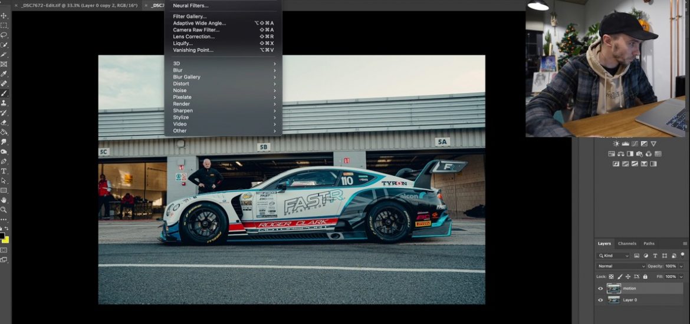Add an Invert adjustment layer
The height and width of the screenshot is (324, 690).
click(616, 164)
